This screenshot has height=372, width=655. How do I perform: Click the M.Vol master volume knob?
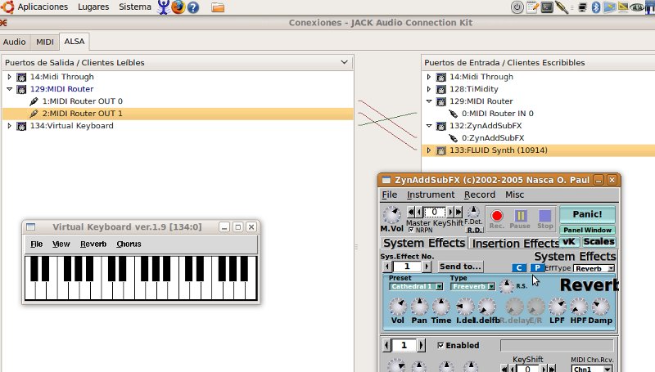pos(393,215)
